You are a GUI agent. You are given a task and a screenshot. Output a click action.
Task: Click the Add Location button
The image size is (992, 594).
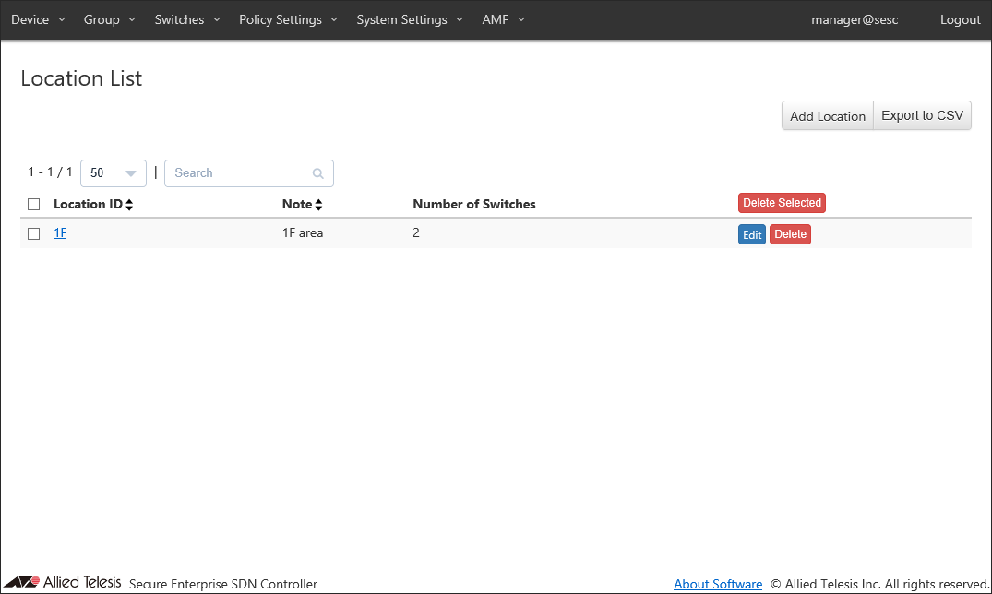[x=827, y=116]
